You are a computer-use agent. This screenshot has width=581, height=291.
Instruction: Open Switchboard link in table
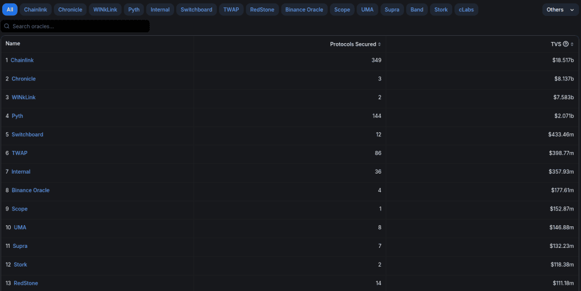pyautogui.click(x=27, y=134)
